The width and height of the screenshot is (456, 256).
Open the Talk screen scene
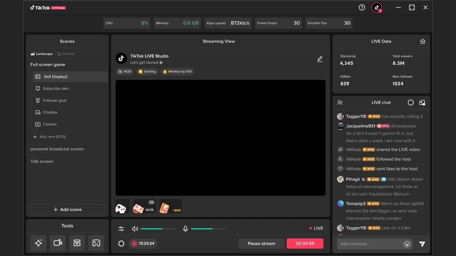point(42,162)
